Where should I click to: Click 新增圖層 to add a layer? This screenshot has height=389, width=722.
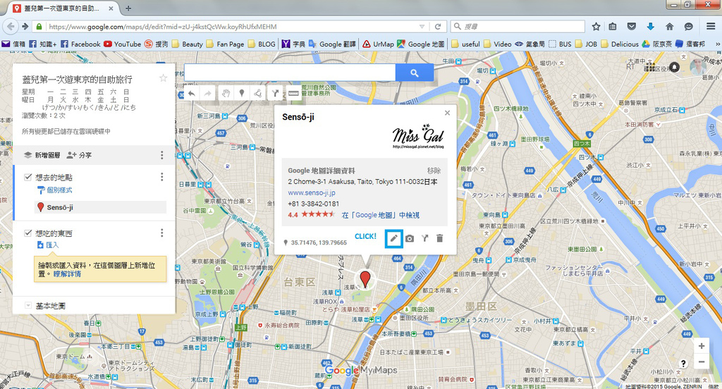pos(42,155)
